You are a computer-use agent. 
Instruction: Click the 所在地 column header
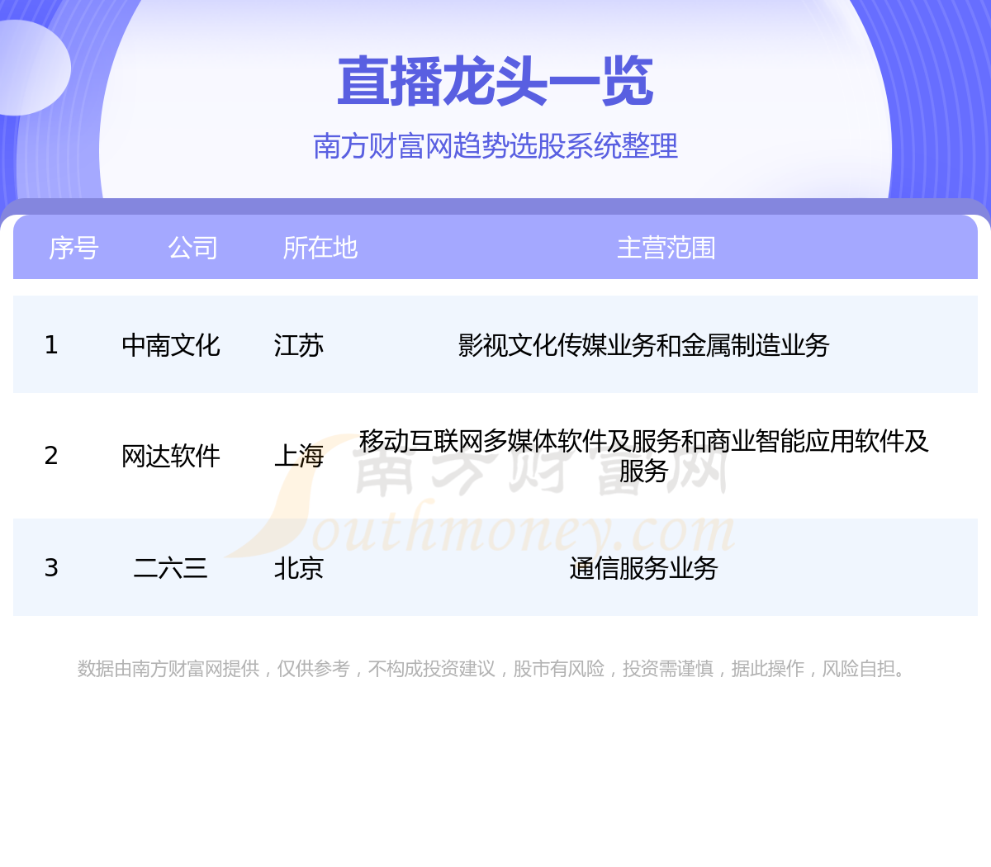(x=320, y=248)
